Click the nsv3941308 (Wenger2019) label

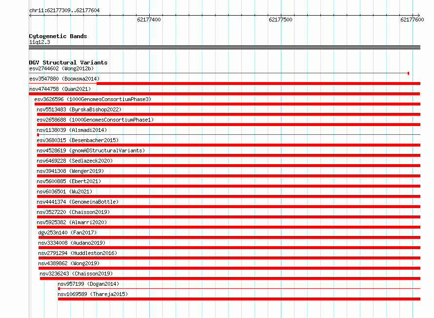(x=70, y=171)
